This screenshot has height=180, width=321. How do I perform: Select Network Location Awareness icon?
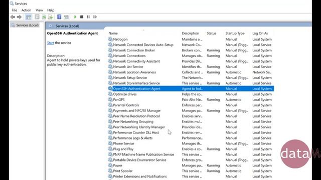110,72
